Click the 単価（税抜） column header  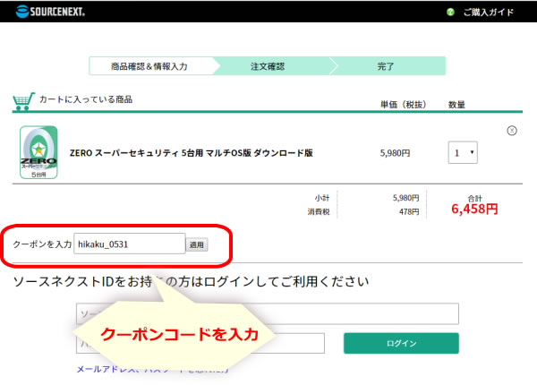pyautogui.click(x=403, y=104)
